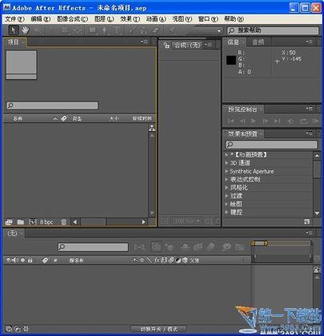Go to first frame in preview controls

coord(231,121)
